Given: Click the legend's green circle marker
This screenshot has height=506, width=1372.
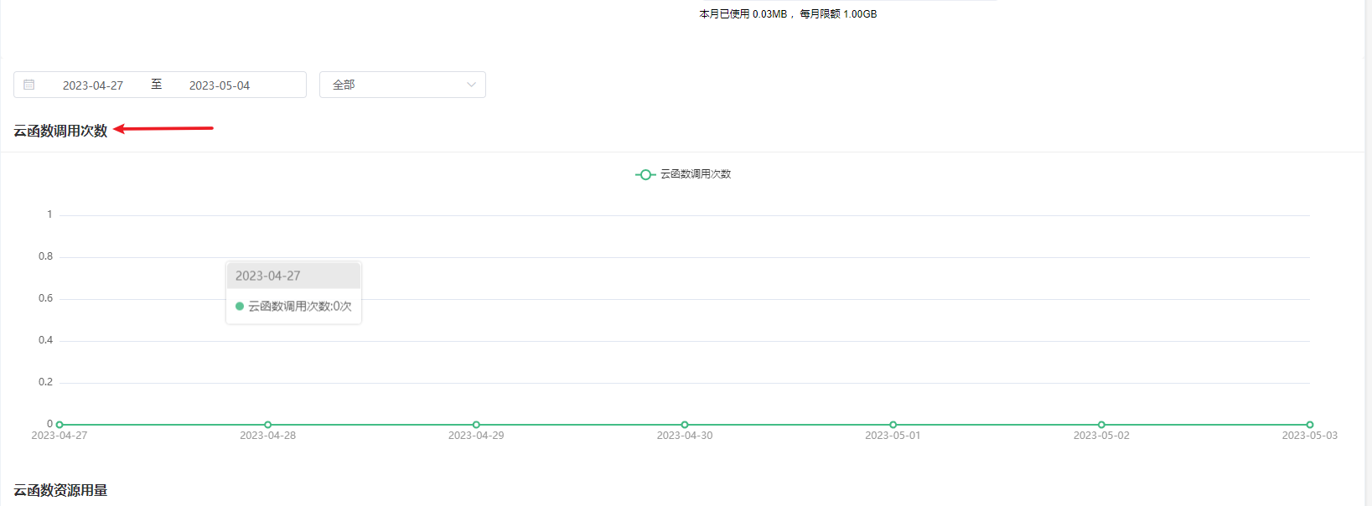Looking at the screenshot, I should click(645, 174).
